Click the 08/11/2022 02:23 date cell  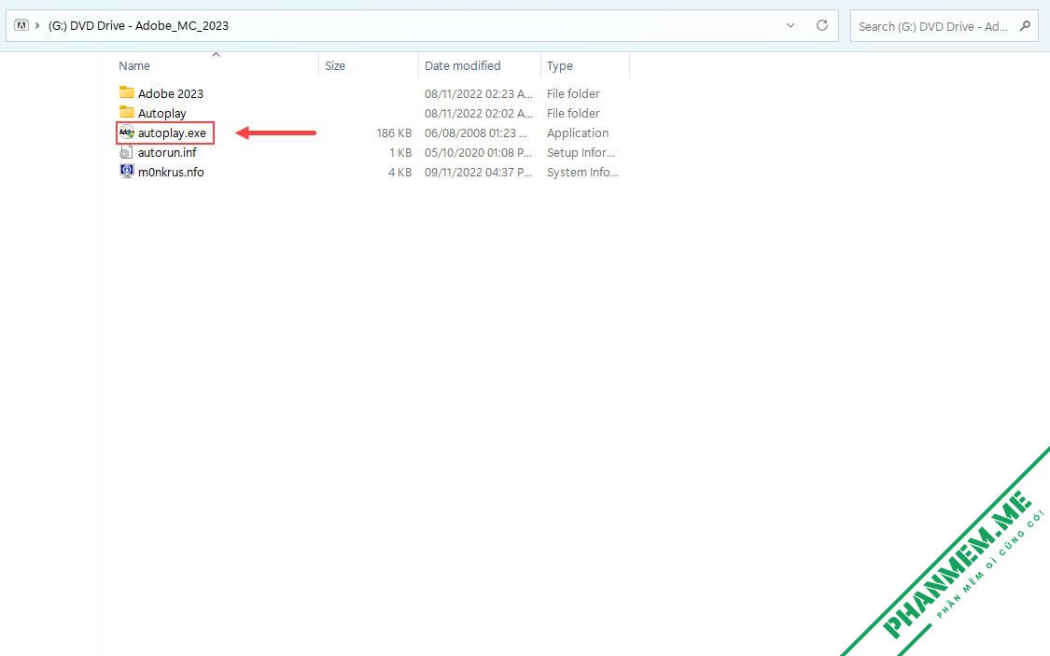coord(479,93)
